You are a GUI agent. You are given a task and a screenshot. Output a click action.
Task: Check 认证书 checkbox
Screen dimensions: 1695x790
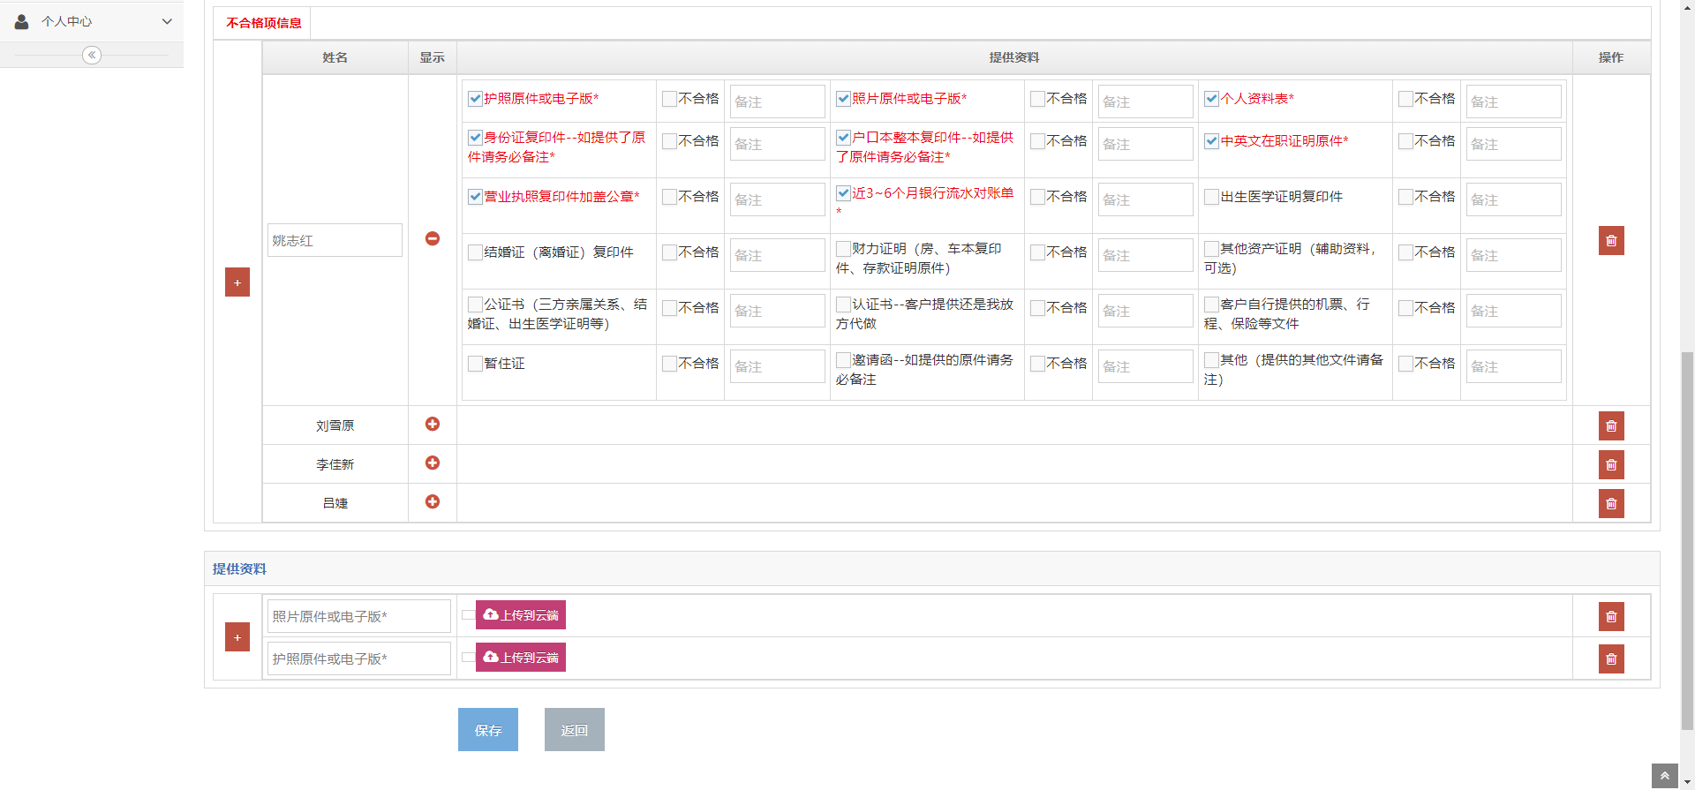point(843,305)
